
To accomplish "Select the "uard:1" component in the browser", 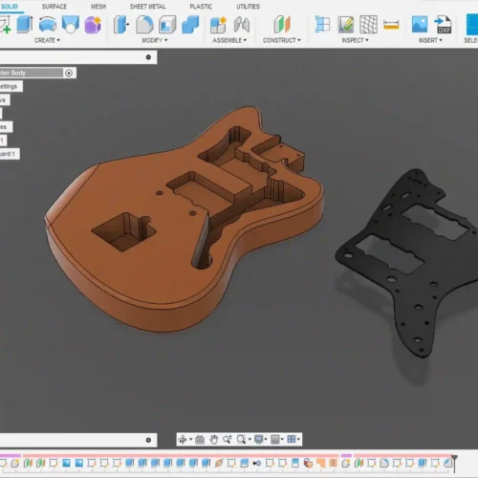I will (10, 154).
